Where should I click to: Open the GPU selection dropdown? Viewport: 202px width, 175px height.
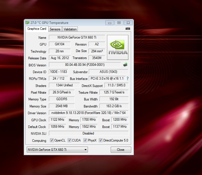click(57, 150)
